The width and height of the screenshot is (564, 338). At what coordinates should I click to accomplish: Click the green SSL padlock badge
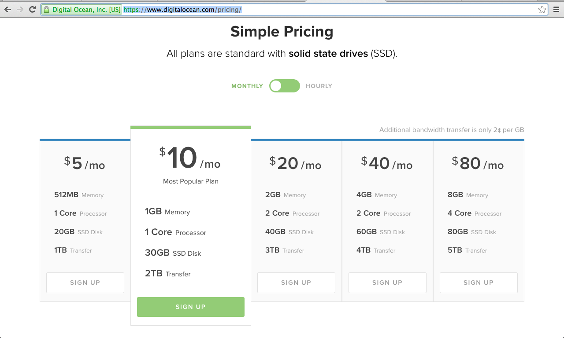pos(81,10)
